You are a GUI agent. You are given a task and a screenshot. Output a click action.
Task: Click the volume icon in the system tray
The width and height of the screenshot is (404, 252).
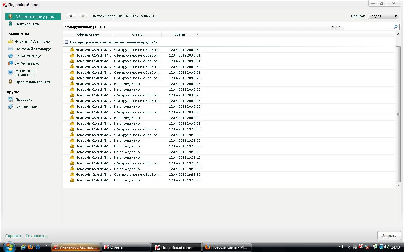(x=387, y=247)
